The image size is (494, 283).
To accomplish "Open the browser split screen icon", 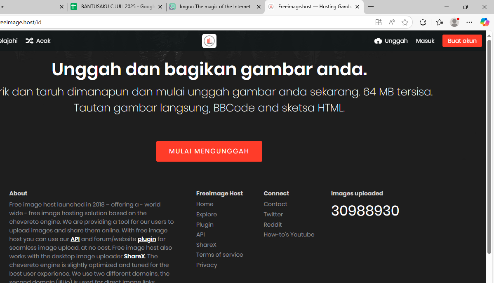I will coord(379,22).
